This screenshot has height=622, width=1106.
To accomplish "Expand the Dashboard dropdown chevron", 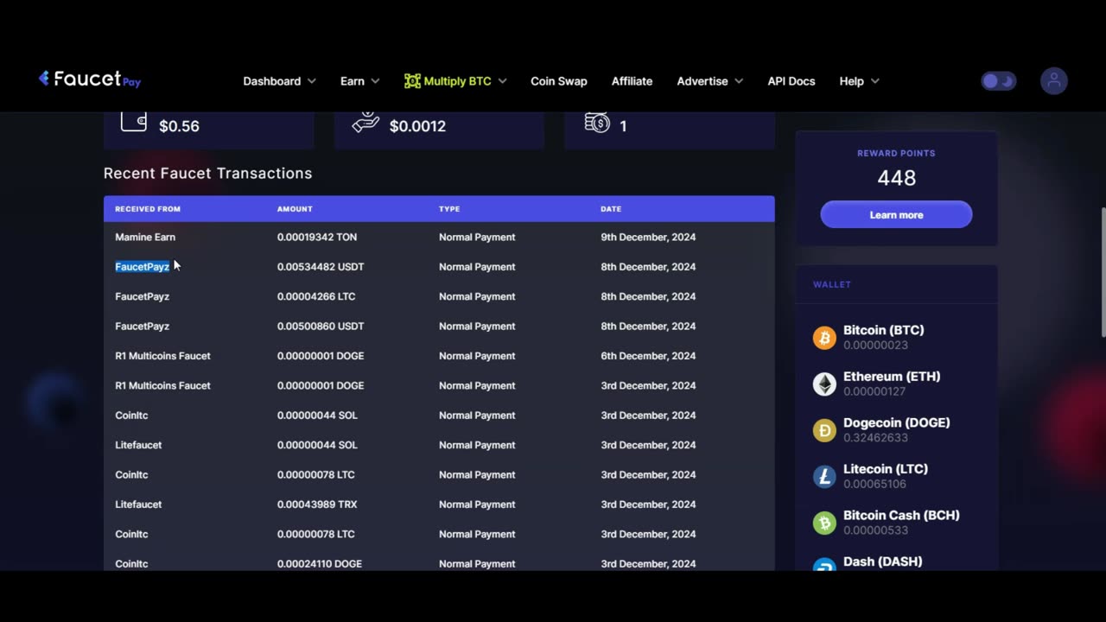I will click(312, 81).
